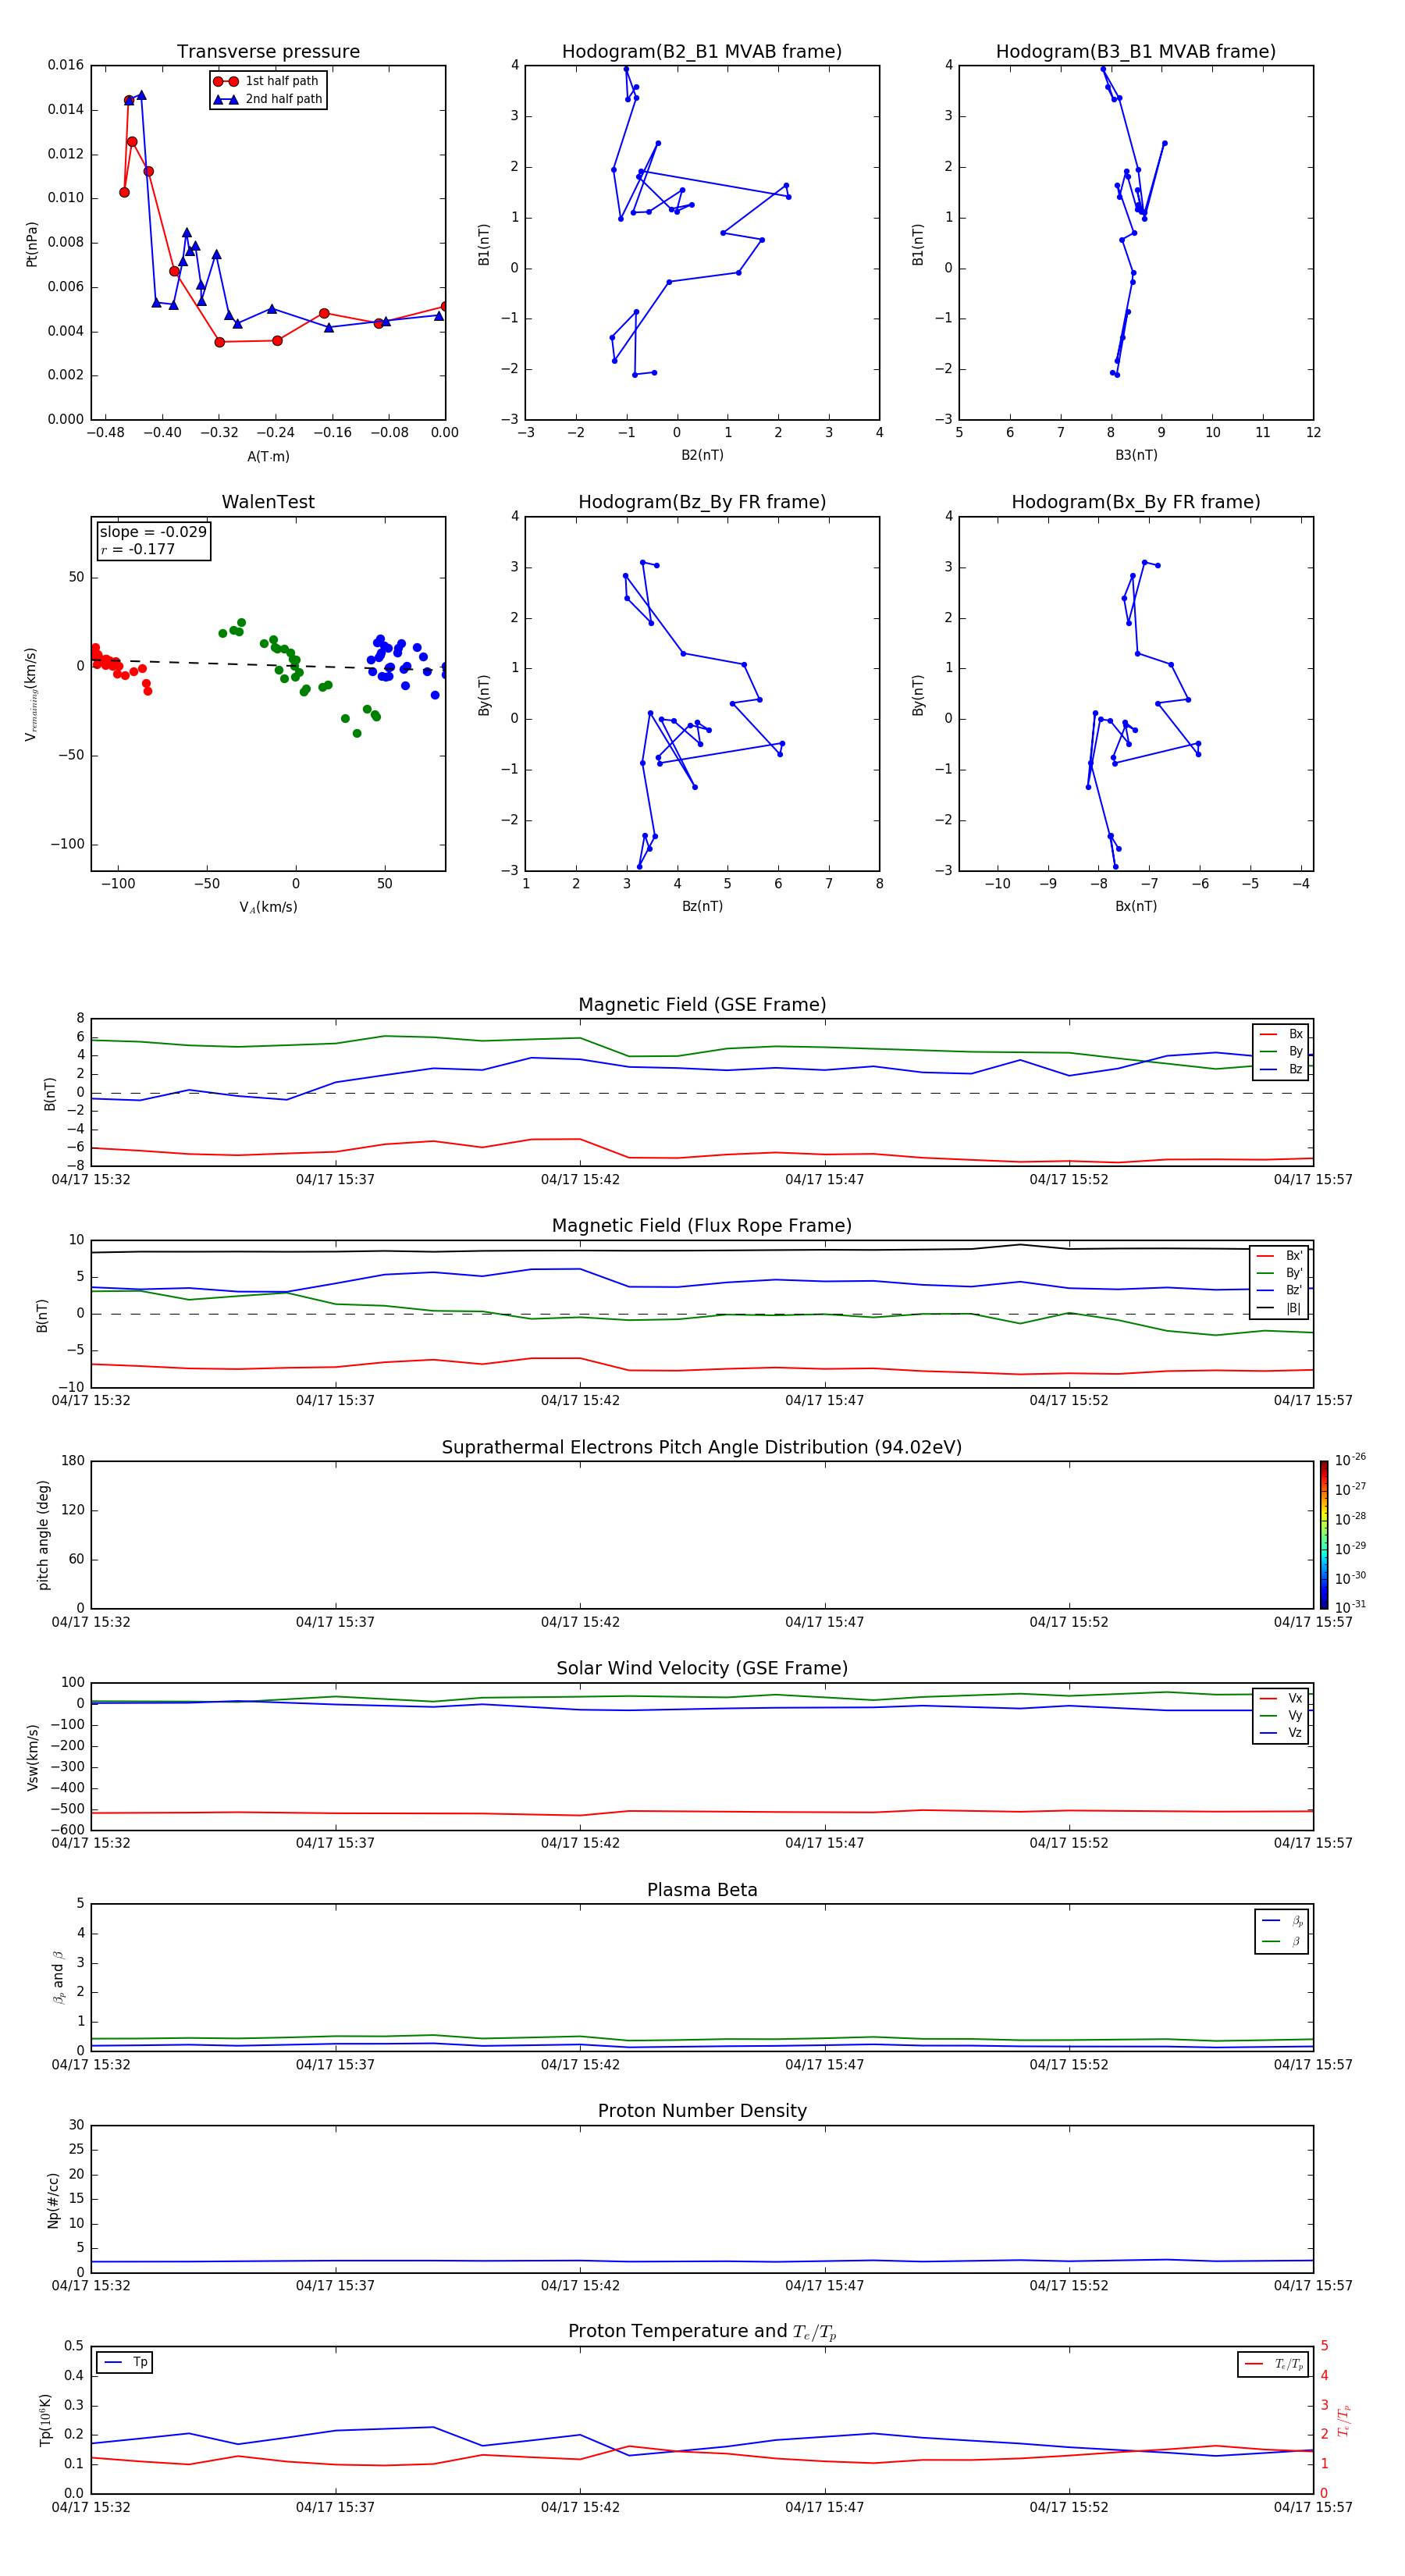The height and width of the screenshot is (2576, 1405).
Task: Click the 'A(T·m)' axis label
Action: tap(268, 457)
